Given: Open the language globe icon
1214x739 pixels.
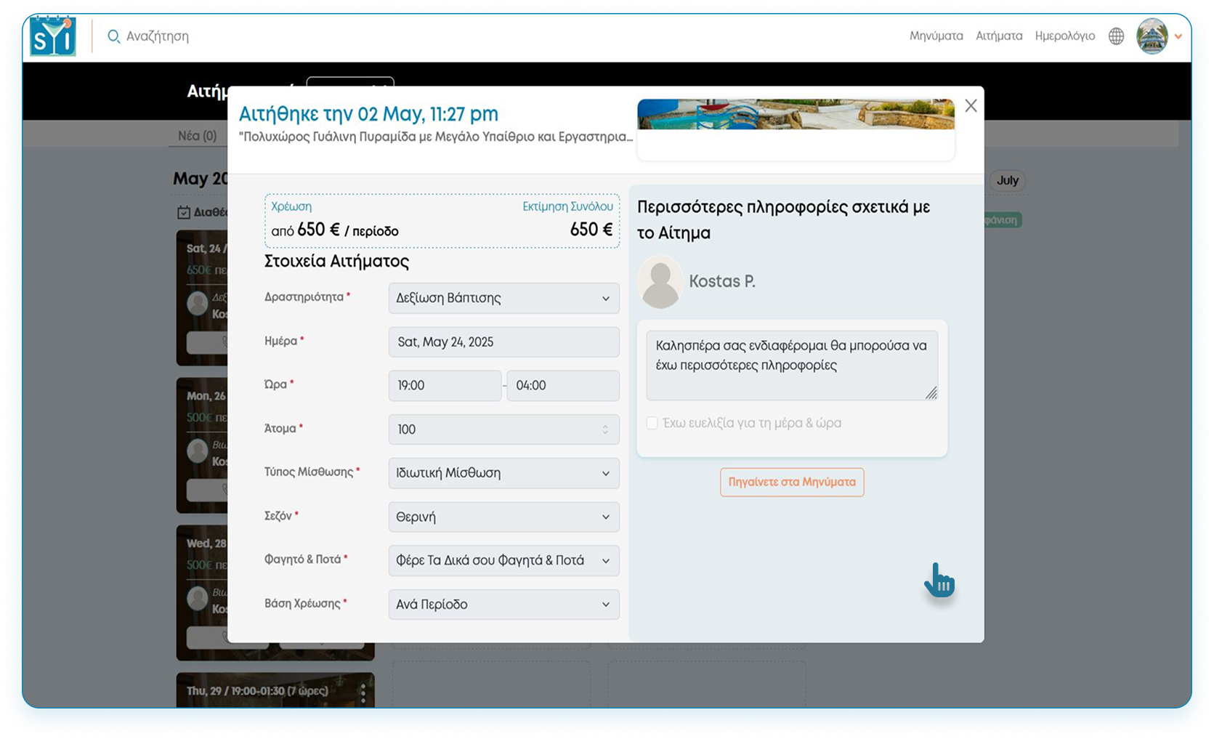Looking at the screenshot, I should pyautogui.click(x=1116, y=36).
